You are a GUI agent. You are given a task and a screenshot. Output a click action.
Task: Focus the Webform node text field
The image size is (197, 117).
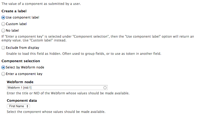(54, 88)
